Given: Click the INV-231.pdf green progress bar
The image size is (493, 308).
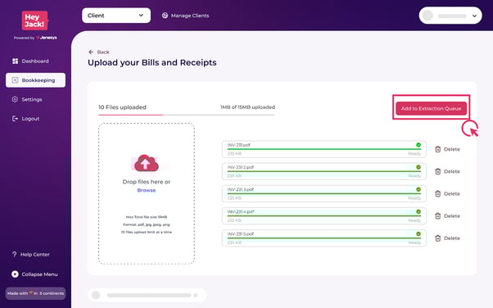Looking at the screenshot, I should point(323,149).
